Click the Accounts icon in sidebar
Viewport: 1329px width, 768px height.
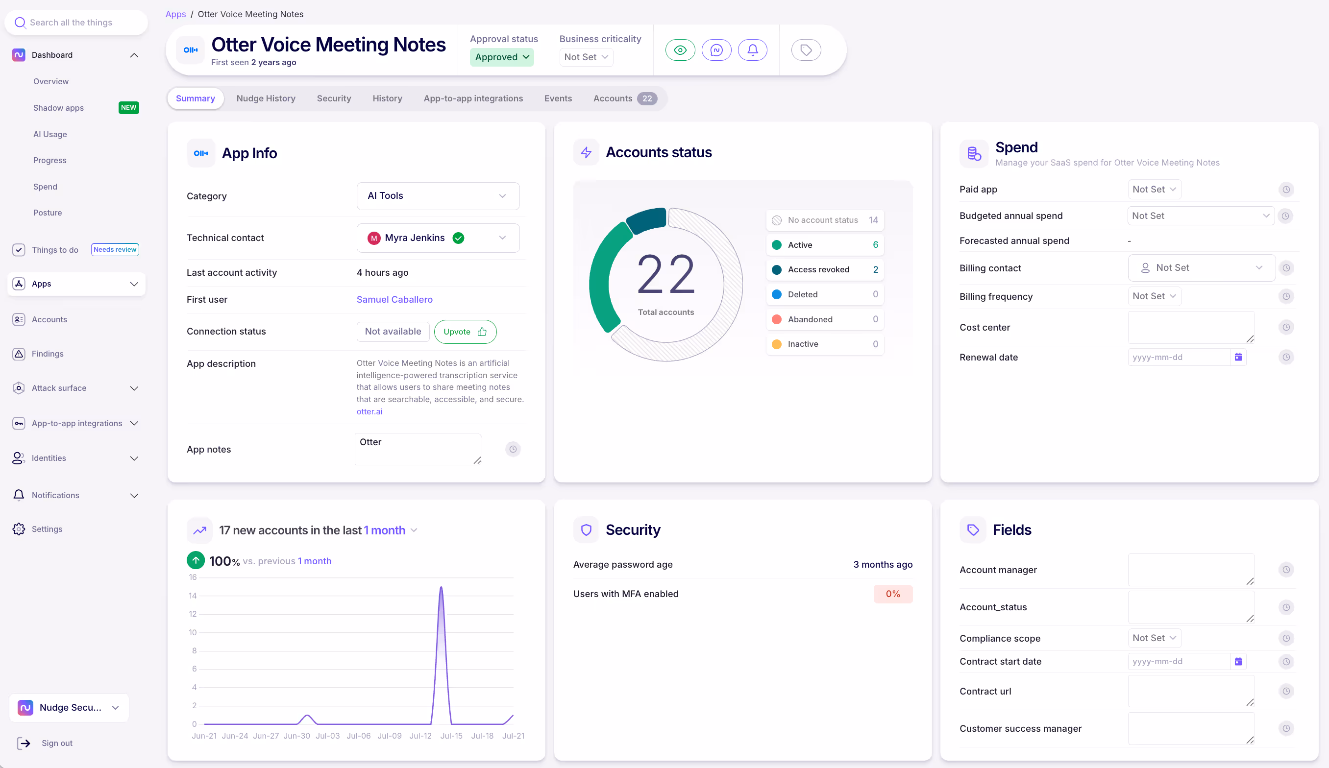[x=19, y=319]
